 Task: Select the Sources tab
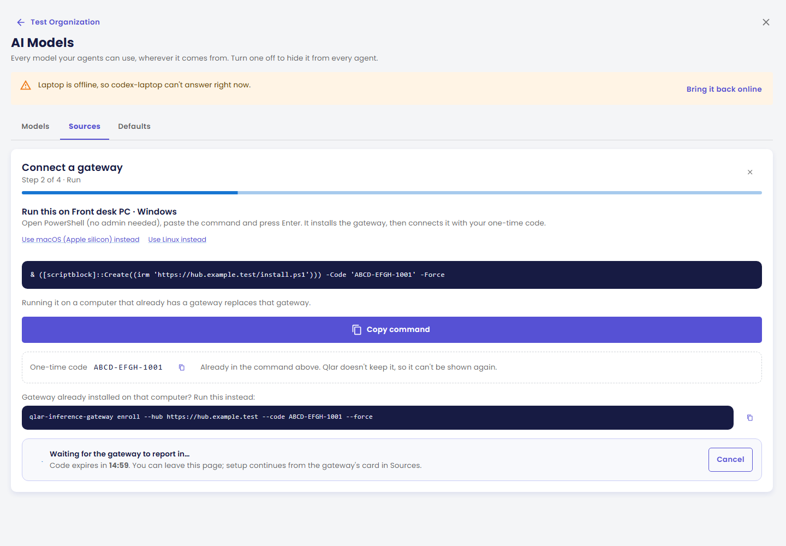pos(85,127)
